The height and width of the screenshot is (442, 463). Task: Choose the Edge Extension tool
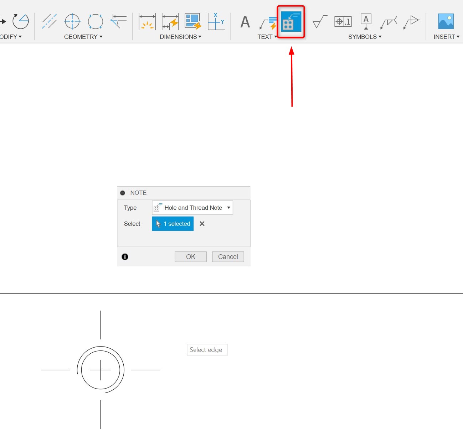[x=118, y=21]
